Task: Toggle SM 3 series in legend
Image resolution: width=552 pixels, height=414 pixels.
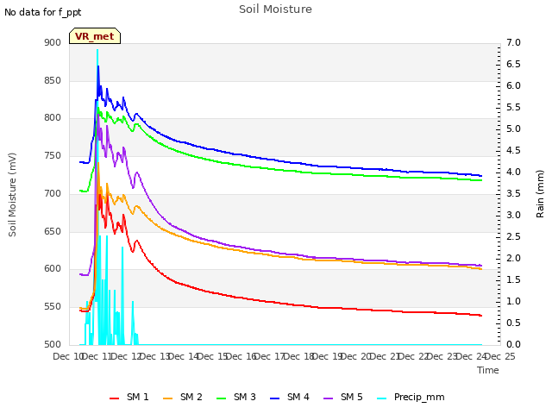Action: coord(236,397)
